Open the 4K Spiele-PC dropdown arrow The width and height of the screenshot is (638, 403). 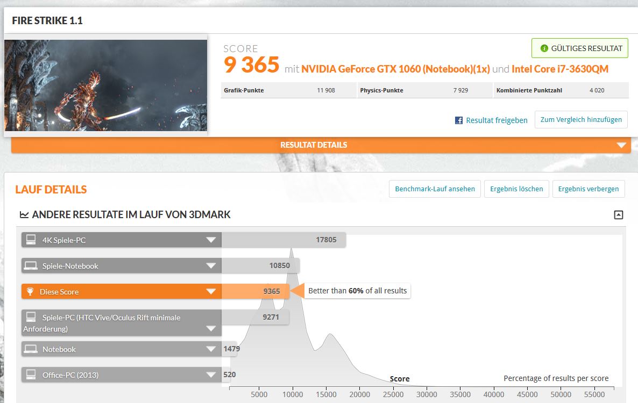tap(211, 240)
